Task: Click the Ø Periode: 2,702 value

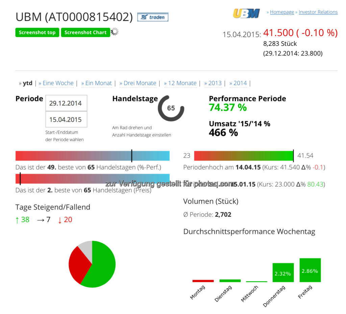Action: pyautogui.click(x=207, y=214)
